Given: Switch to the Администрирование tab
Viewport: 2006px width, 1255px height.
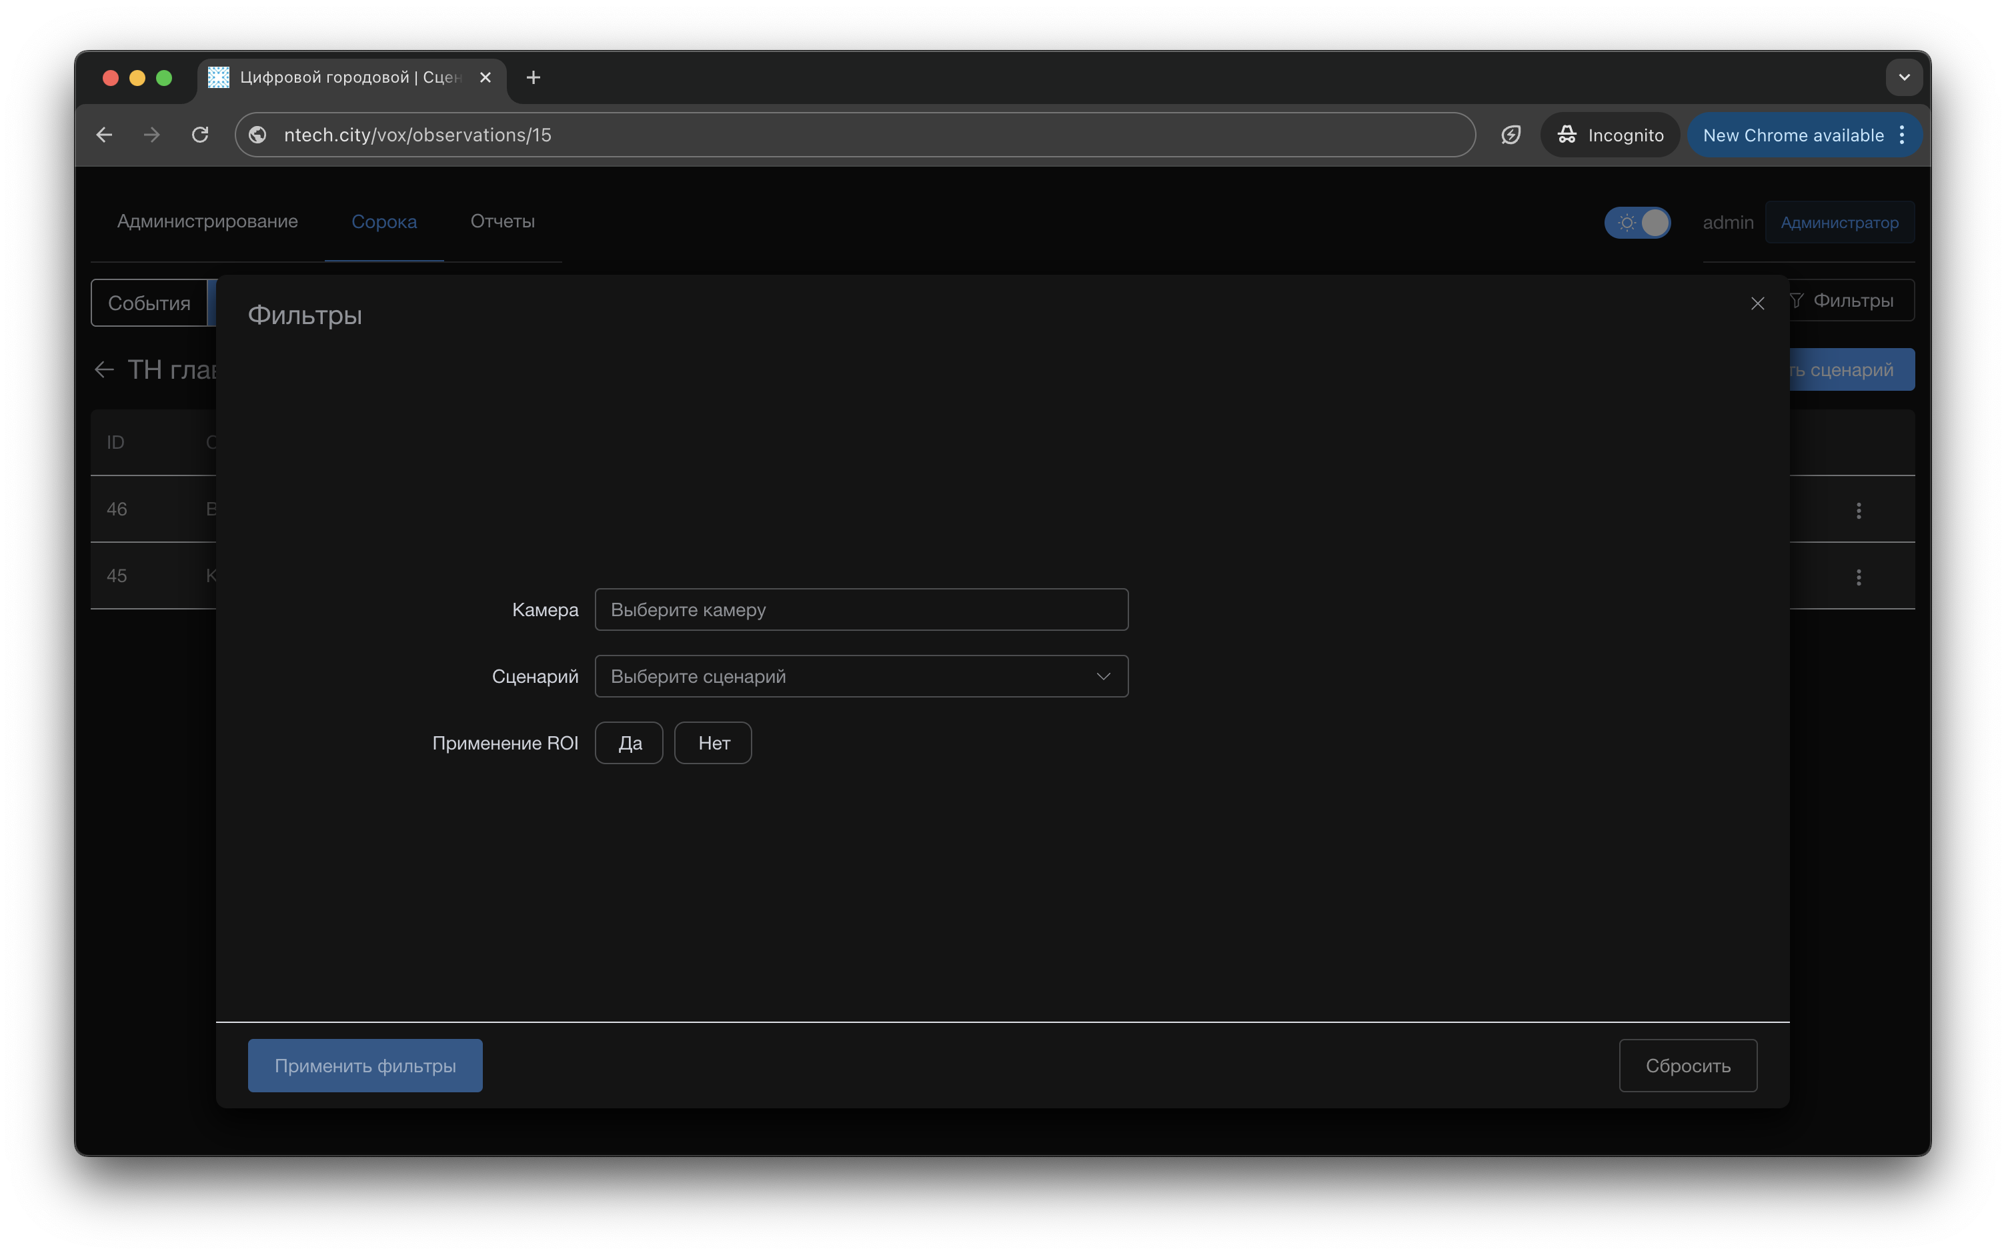Looking at the screenshot, I should [x=207, y=221].
